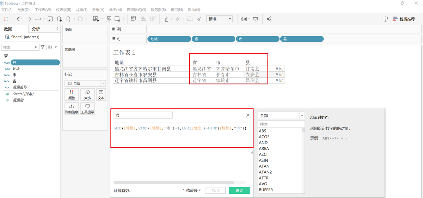Expand the 1 依赖项 dependencies dropdown

[192, 190]
